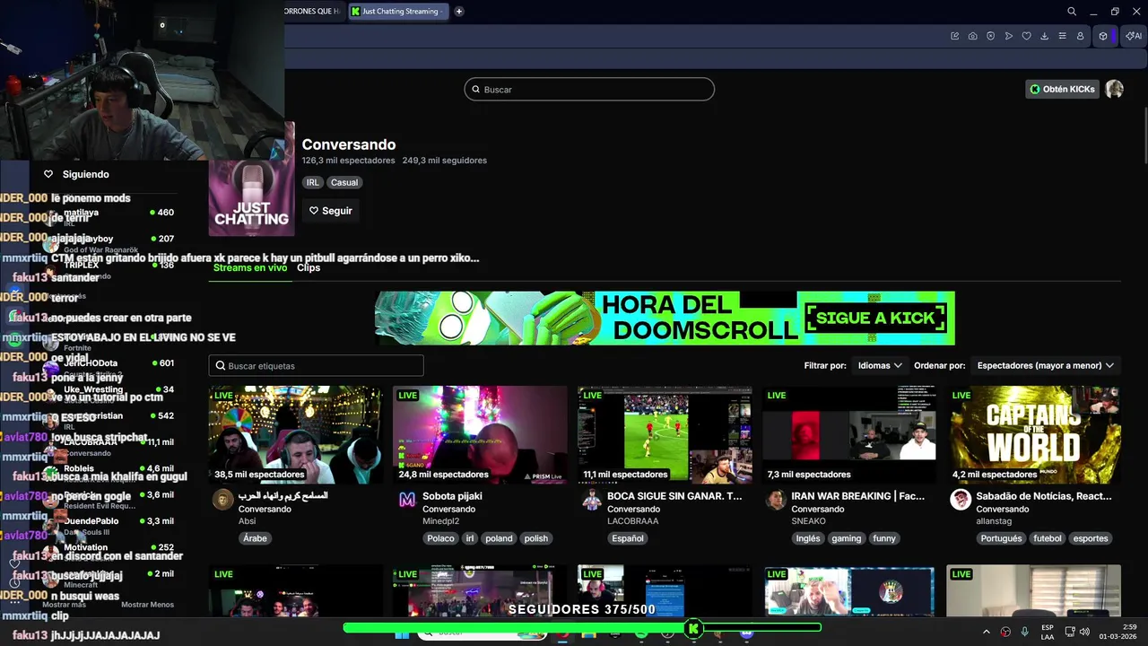
Task: Click the polish tag under Sobota pijaki
Action: (x=536, y=538)
